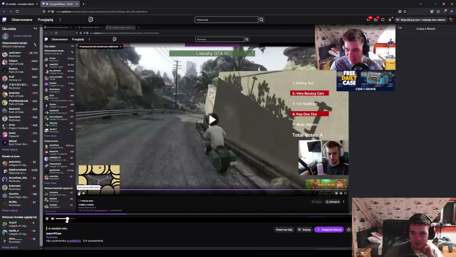The image size is (456, 257).
Task: Sort followed channels by viewers
Action: [x=35, y=45]
